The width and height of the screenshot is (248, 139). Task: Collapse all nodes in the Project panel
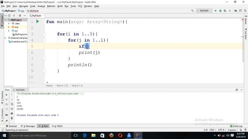click(x=14, y=15)
